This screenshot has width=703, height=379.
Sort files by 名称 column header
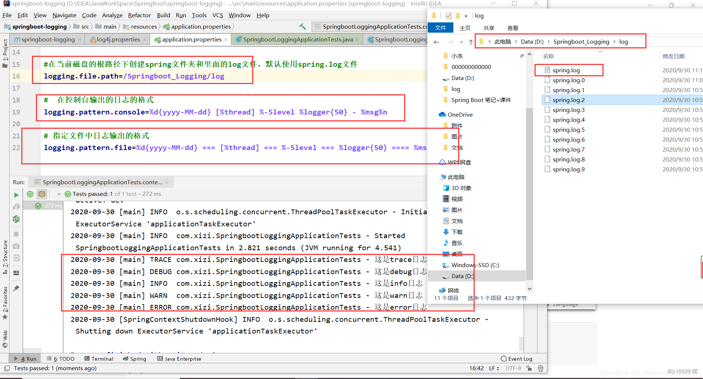pyautogui.click(x=548, y=56)
